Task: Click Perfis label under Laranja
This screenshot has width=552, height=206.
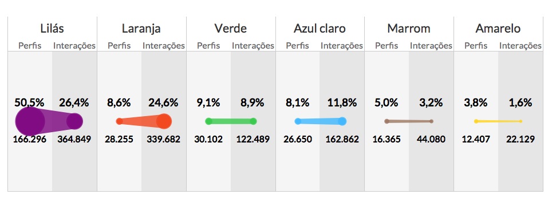Action: pyautogui.click(x=119, y=46)
